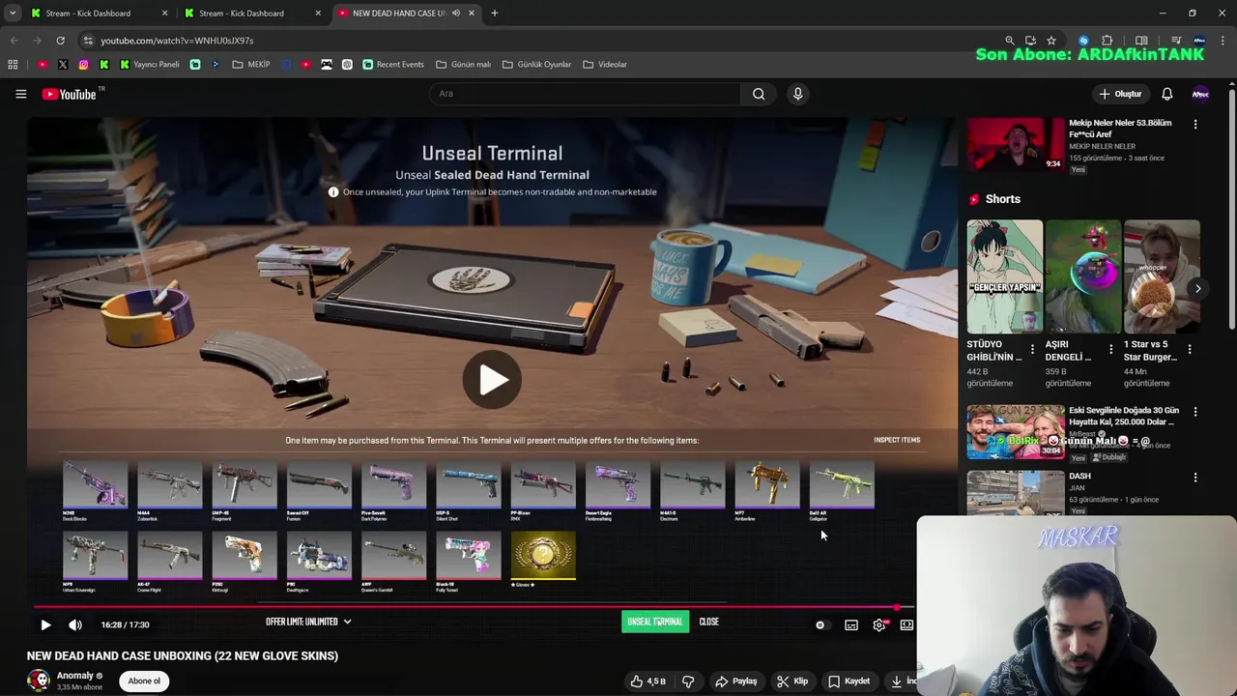Go back with the browser back arrow
The width and height of the screenshot is (1237, 696).
14,41
